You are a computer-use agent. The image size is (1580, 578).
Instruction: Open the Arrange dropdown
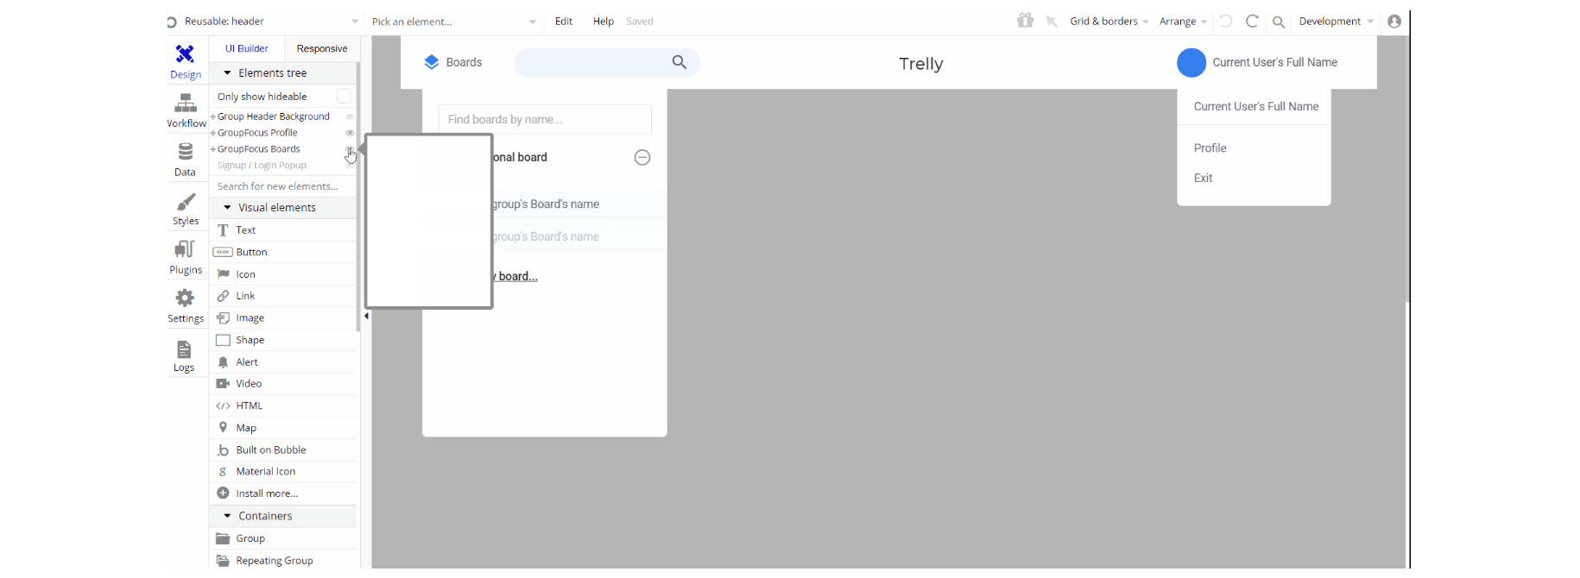(x=1183, y=21)
